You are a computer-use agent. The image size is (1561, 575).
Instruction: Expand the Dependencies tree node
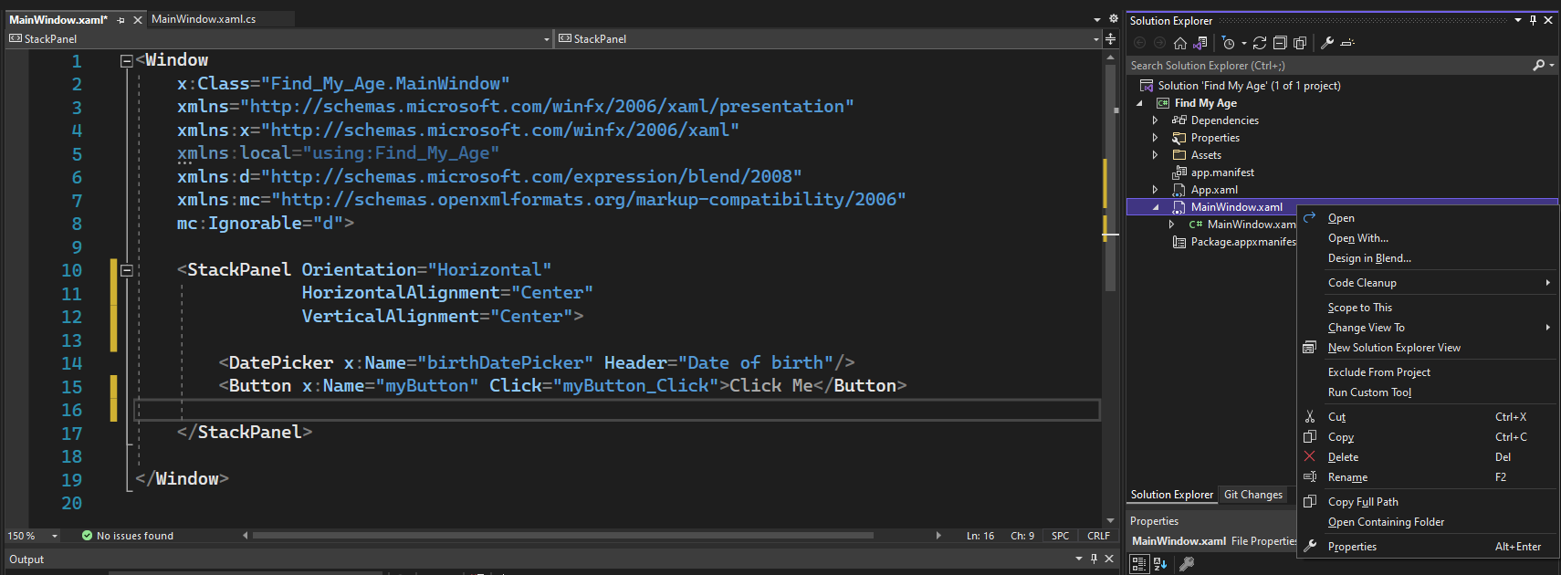1155,120
